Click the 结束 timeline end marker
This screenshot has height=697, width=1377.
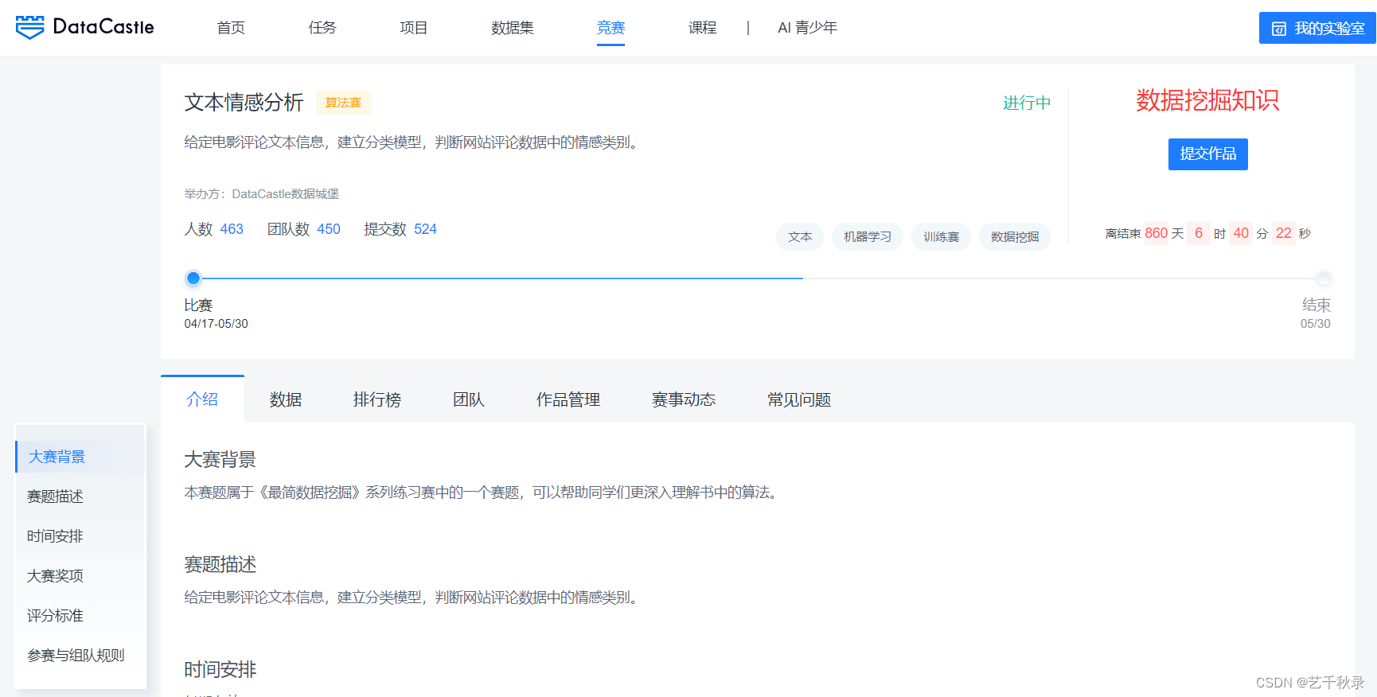click(1323, 278)
